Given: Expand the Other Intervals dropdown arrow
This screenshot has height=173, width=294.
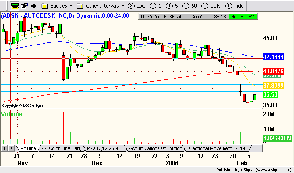Looking at the screenshot, I should 123,6.
